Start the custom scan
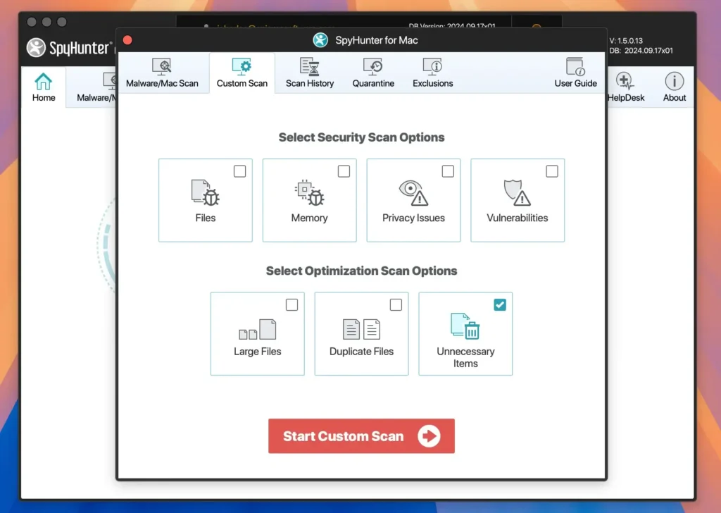721x513 pixels. point(361,435)
